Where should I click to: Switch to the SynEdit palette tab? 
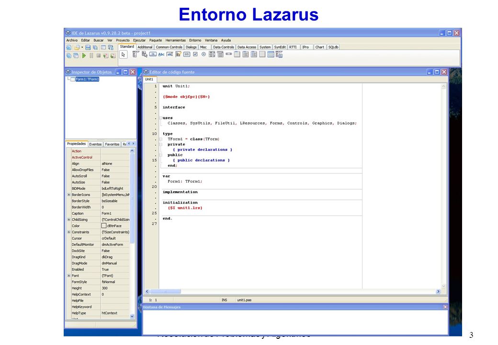pos(280,47)
